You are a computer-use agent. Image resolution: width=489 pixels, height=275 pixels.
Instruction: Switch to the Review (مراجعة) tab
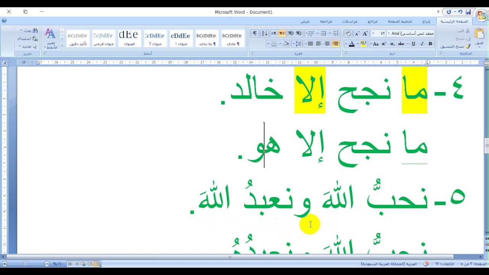coord(326,21)
